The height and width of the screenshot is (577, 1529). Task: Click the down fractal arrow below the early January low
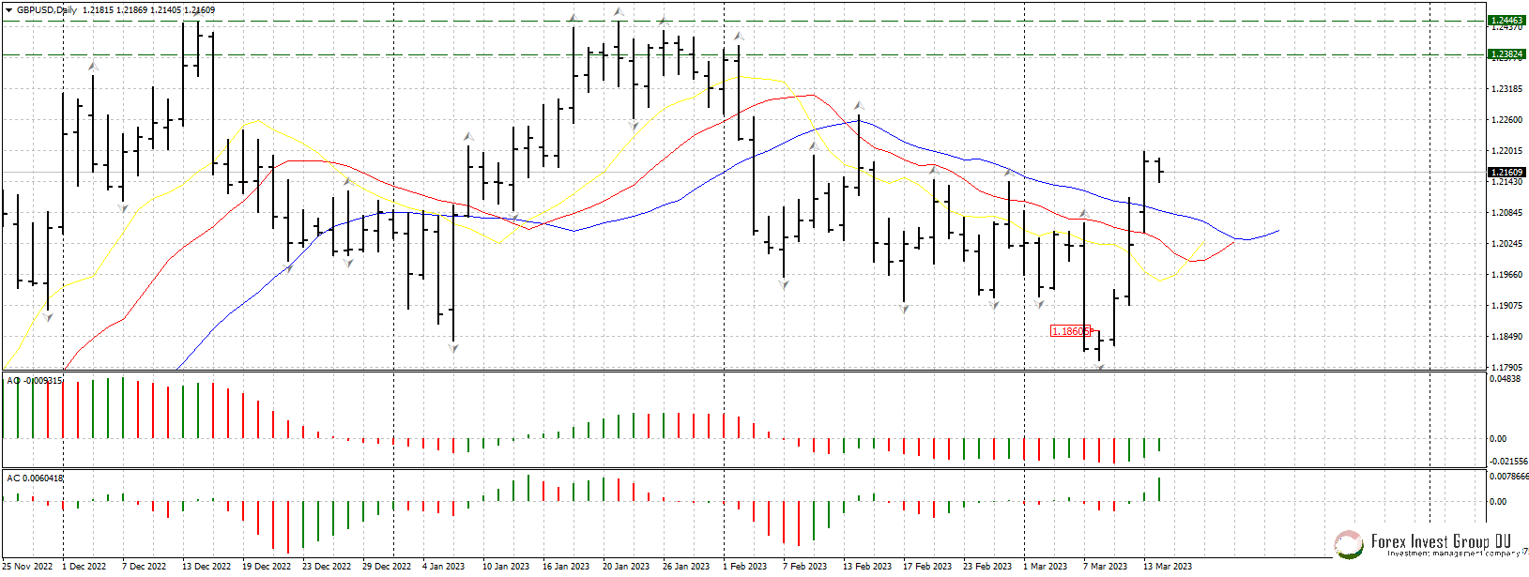(453, 348)
